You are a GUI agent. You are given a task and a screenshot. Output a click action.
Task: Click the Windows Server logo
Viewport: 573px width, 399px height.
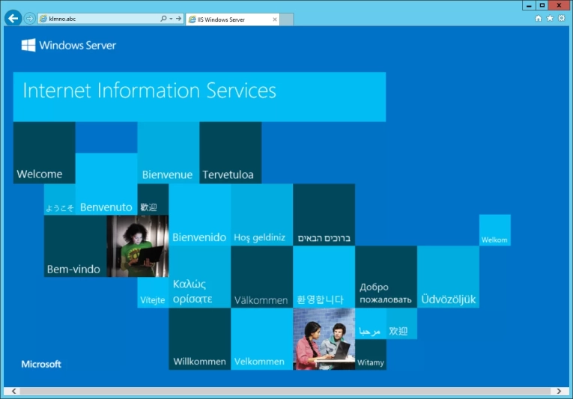click(x=69, y=46)
